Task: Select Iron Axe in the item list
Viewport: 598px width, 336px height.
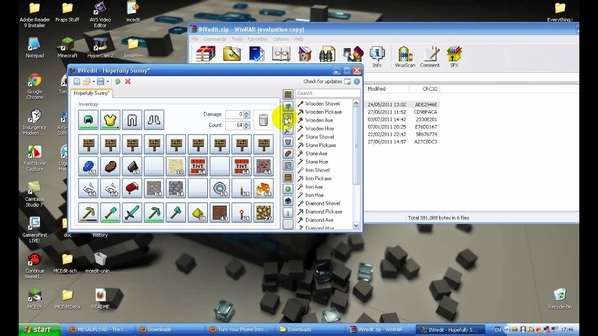Action: pos(314,187)
